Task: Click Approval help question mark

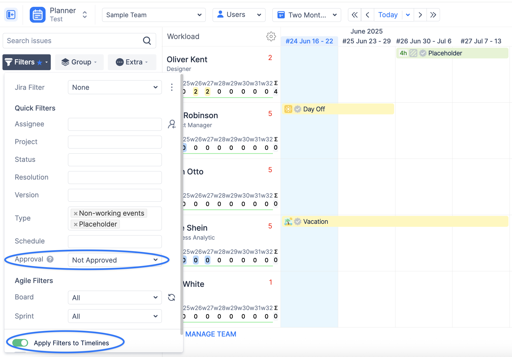Action: coord(50,259)
